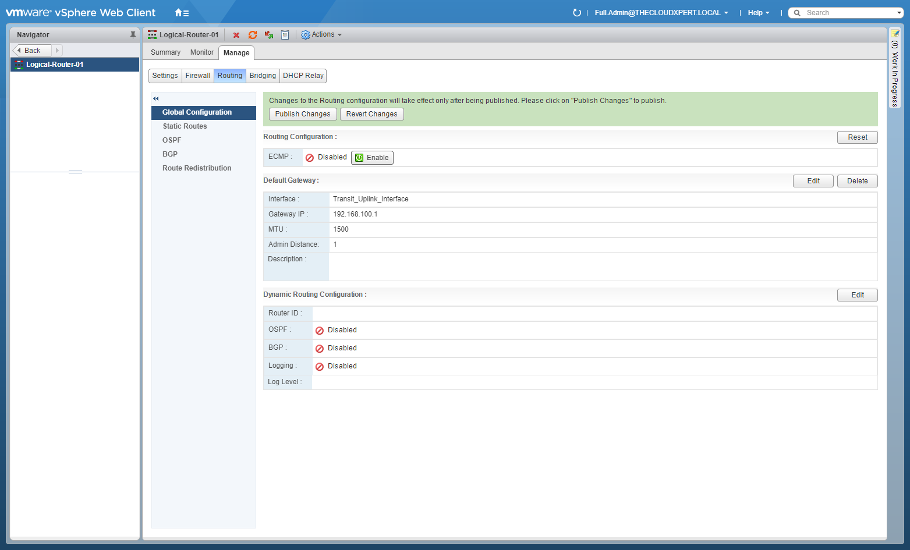Screen dimensions: 910x550
Task: Click Edit for Dynamic Routing Configuration
Action: click(x=857, y=295)
